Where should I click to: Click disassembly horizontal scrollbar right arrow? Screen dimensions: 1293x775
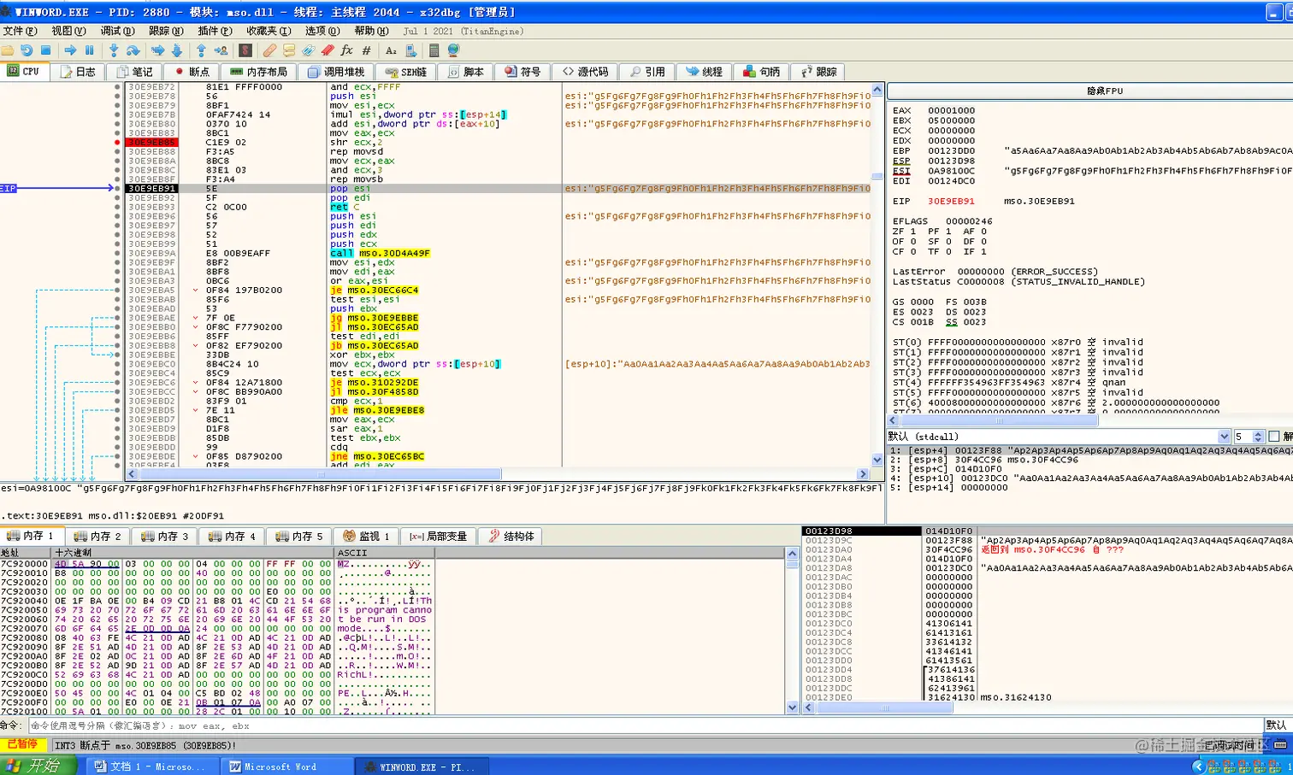863,473
